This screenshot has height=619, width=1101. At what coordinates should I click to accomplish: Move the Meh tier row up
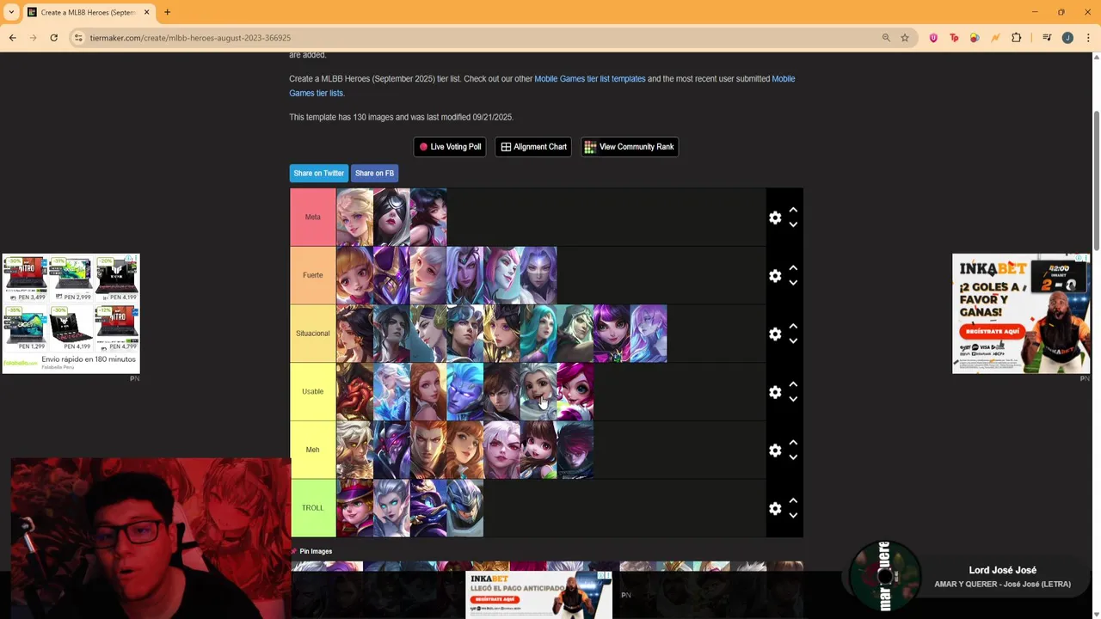pos(793,443)
